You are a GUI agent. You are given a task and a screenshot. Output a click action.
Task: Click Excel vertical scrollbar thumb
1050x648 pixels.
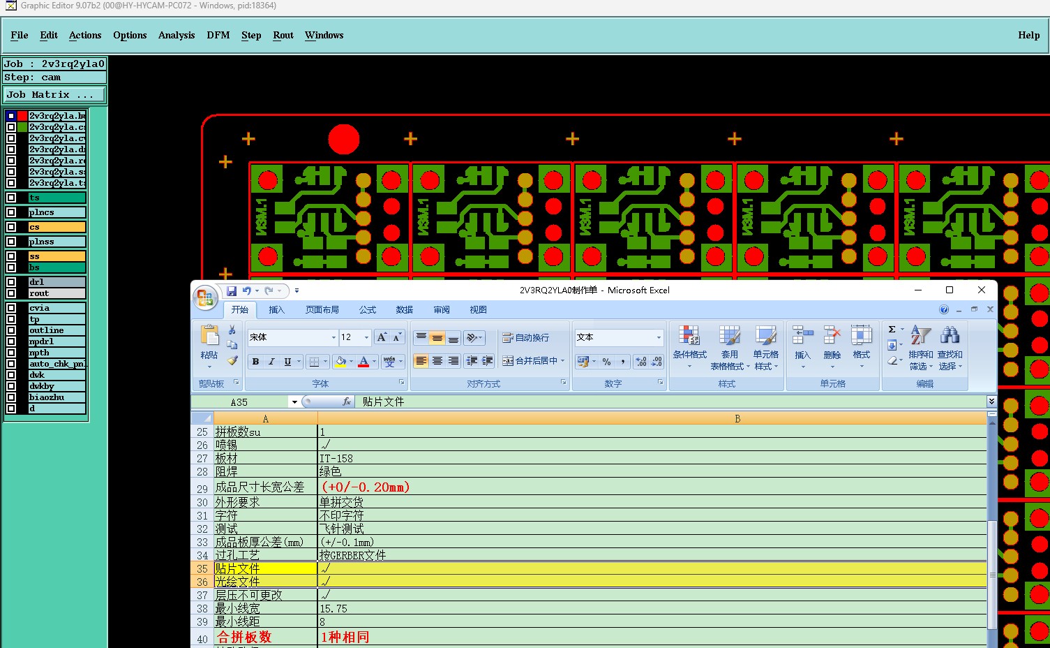point(992,575)
